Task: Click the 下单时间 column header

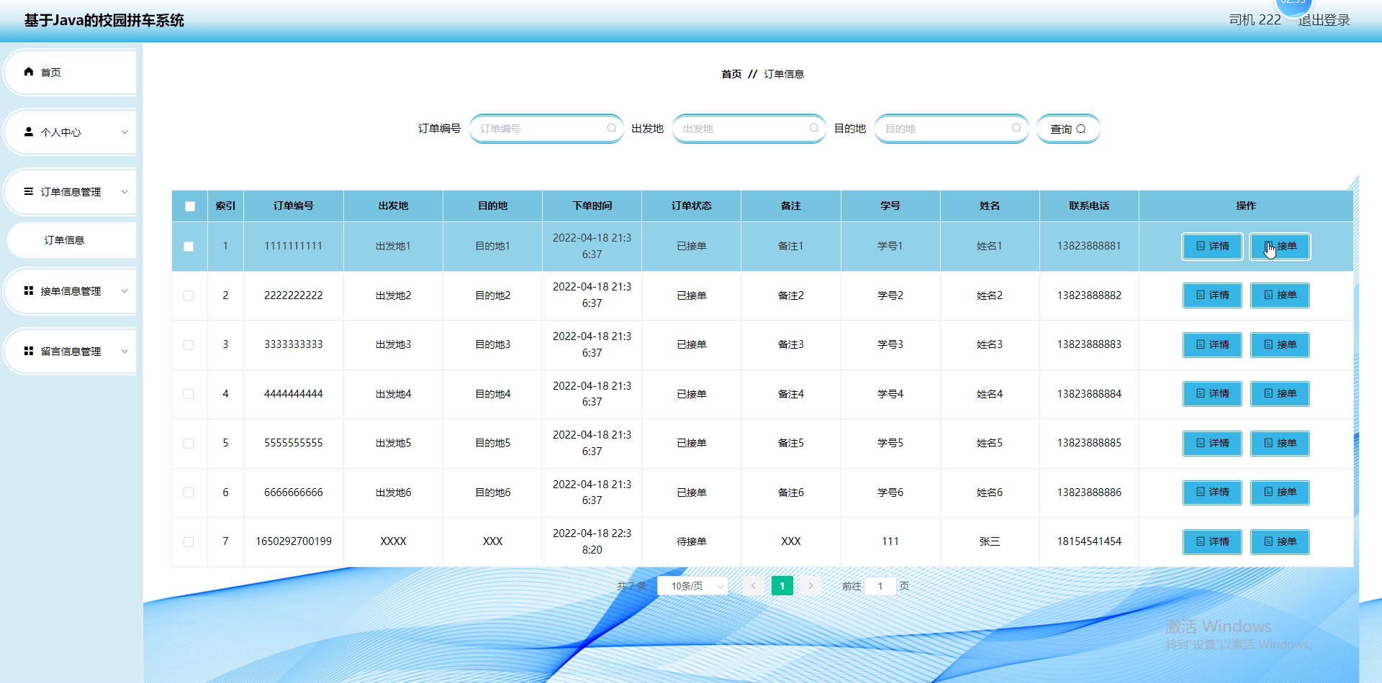Action: pyautogui.click(x=592, y=206)
